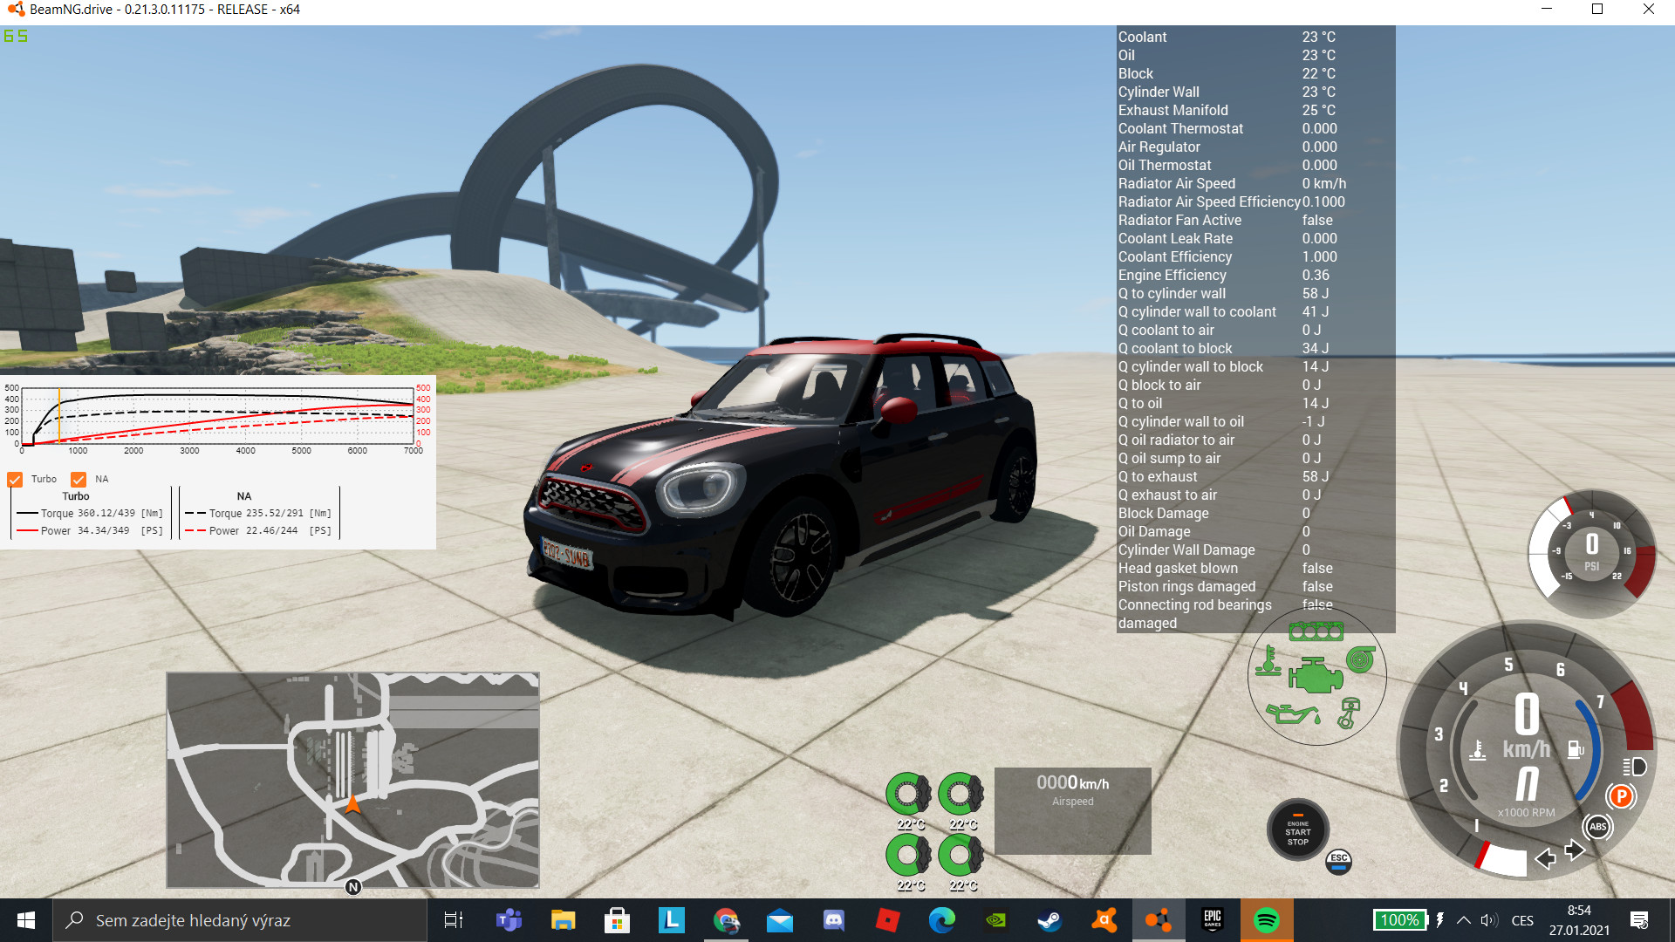
Task: Select the ESC stability control indicator
Action: (1337, 862)
